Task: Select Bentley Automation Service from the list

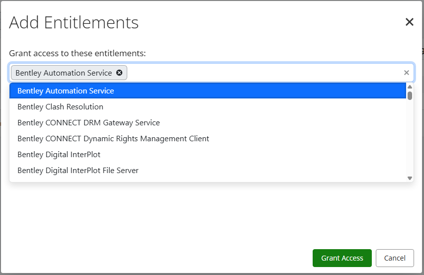Action: tap(66, 91)
